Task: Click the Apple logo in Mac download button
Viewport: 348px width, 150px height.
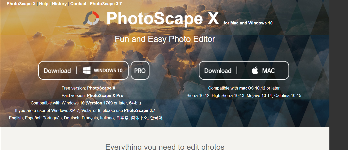Action: tap(255, 70)
